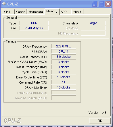Click the Channels # label
This screenshot has height=127, width=113.
(x=70, y=23)
